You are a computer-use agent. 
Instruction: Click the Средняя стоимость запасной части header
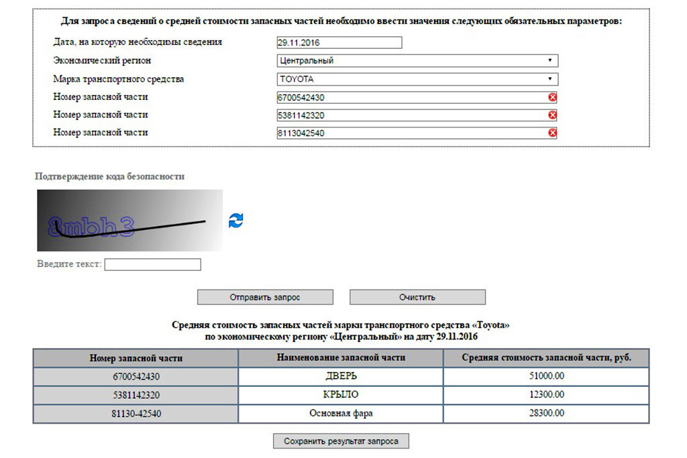tap(546, 358)
